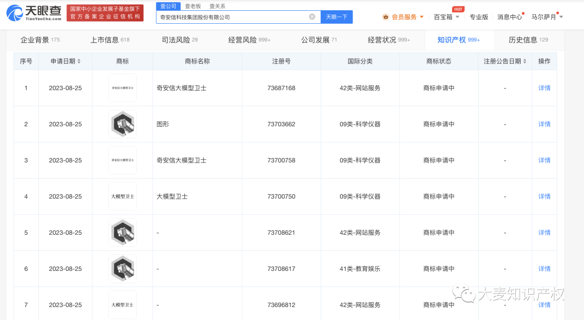Viewport: 584px width, 320px height.
Task: Click the 专业版 link
Action: tap(479, 17)
